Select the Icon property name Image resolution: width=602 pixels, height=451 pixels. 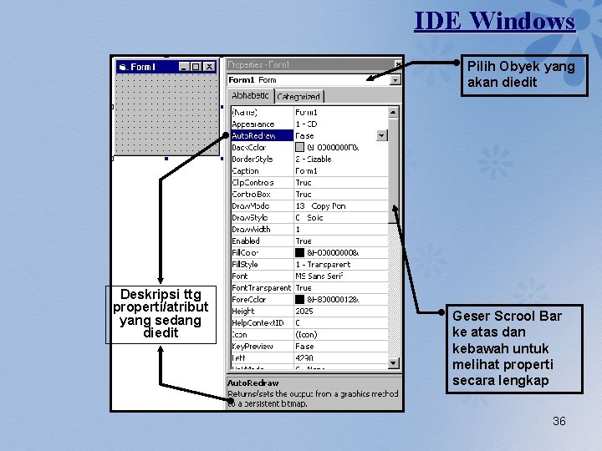pos(263,335)
